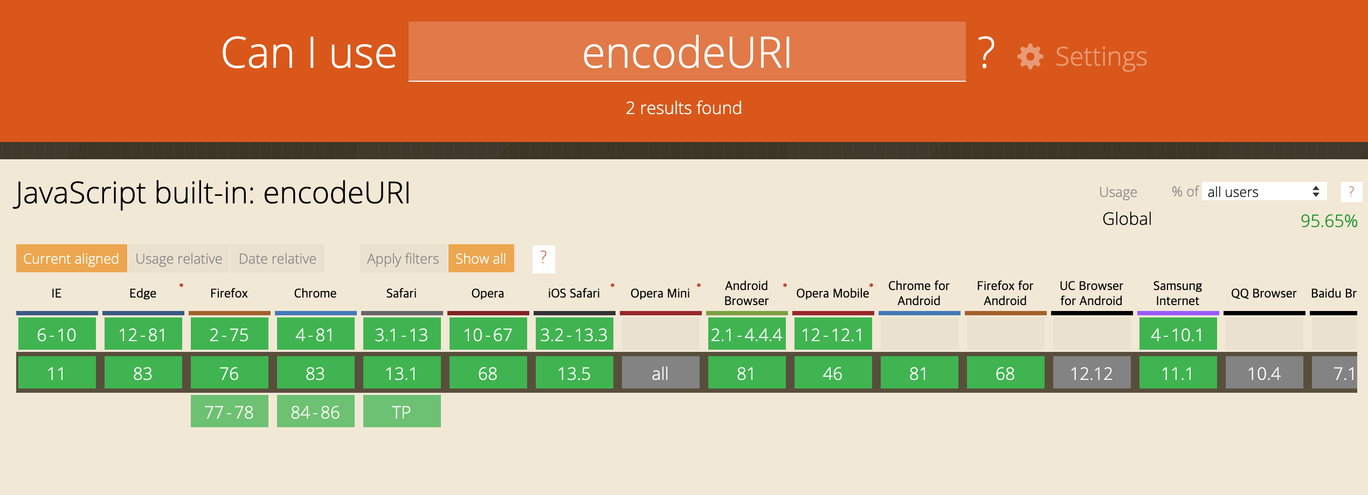Click the Can I use heading
Image resolution: width=1368 pixels, height=495 pixels.
tap(309, 53)
